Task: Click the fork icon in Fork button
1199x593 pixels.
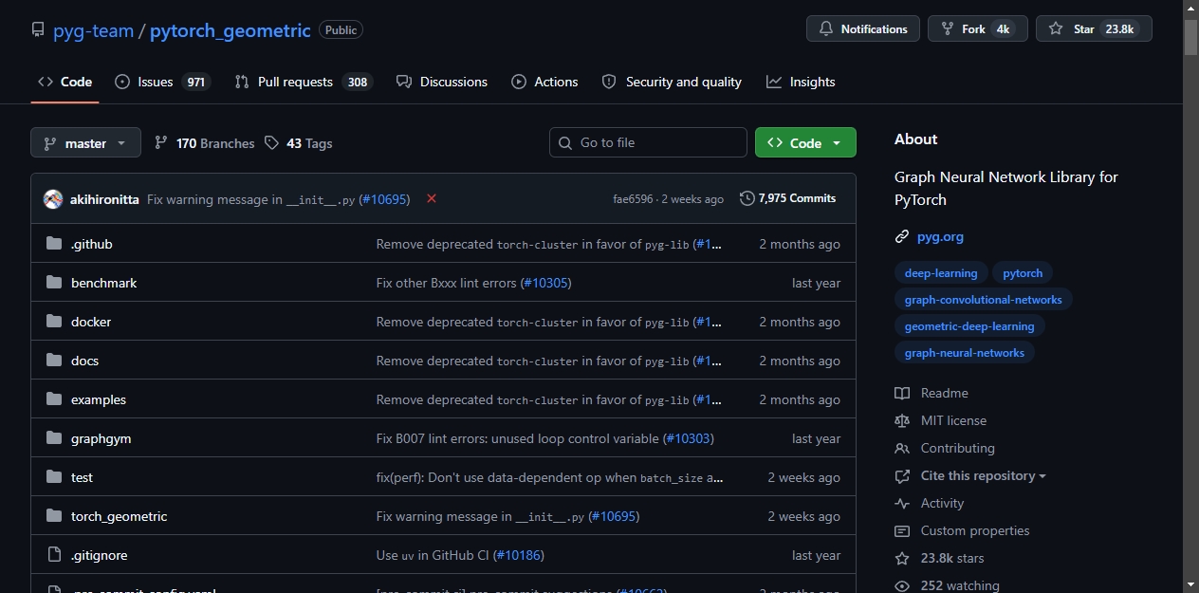Action: coord(948,29)
